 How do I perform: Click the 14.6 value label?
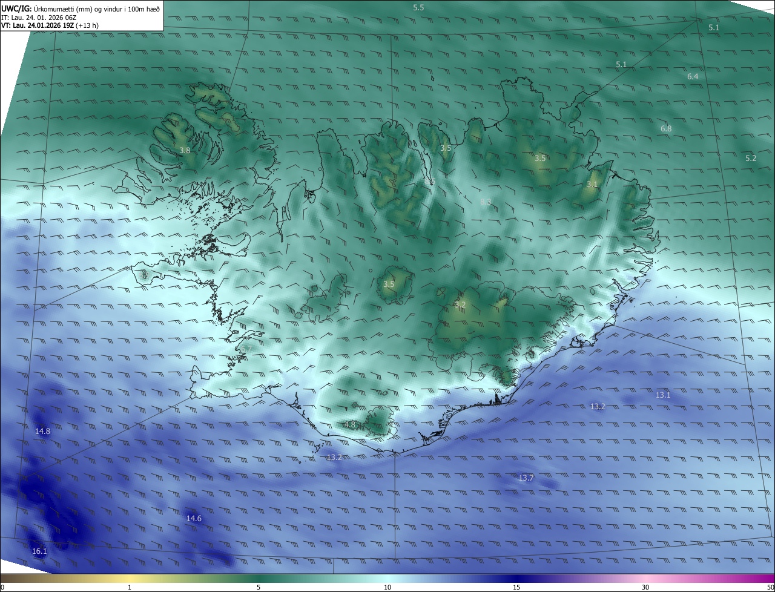(194, 518)
